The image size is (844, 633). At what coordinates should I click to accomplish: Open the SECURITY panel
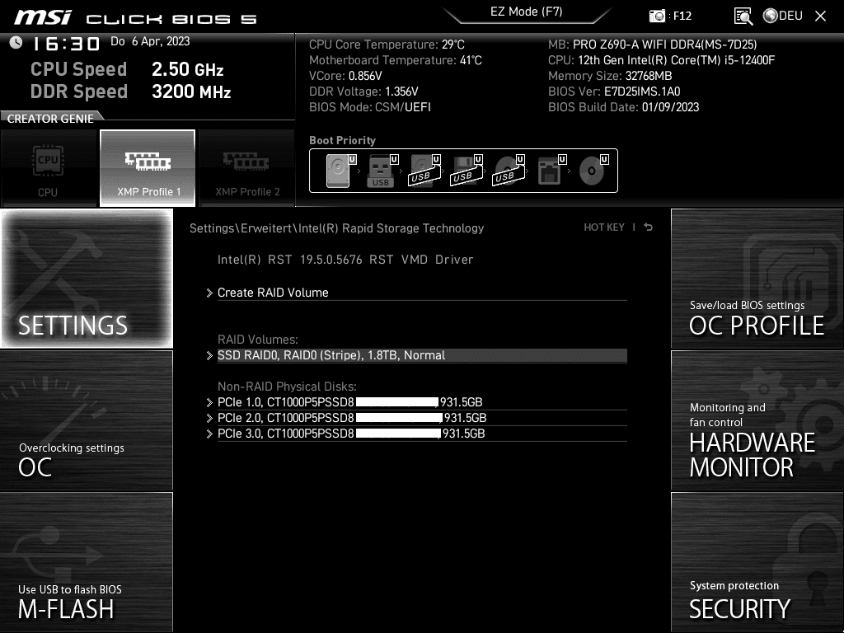pyautogui.click(x=757, y=562)
